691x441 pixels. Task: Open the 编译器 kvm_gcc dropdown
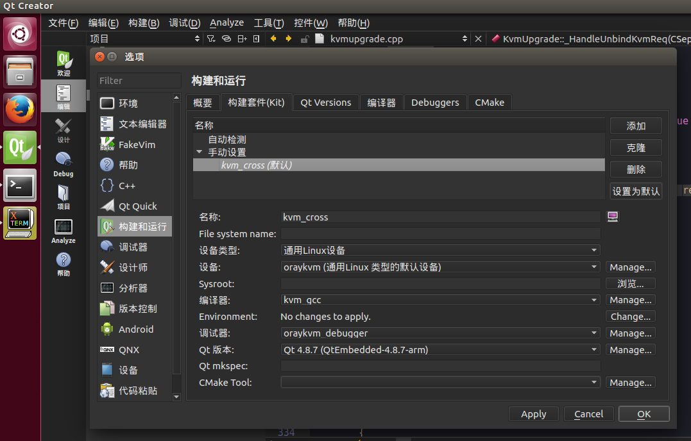coord(441,300)
